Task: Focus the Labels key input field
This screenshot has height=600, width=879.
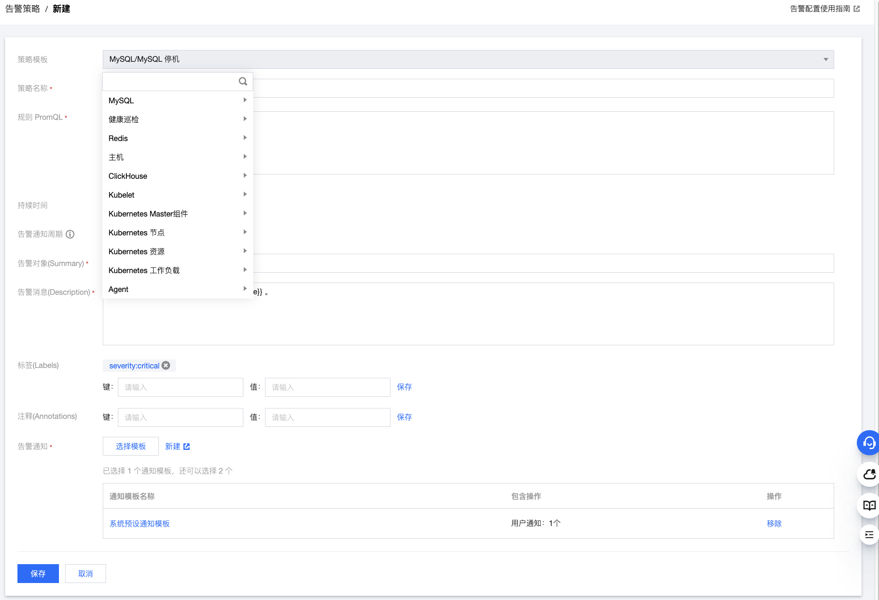Action: 181,387
